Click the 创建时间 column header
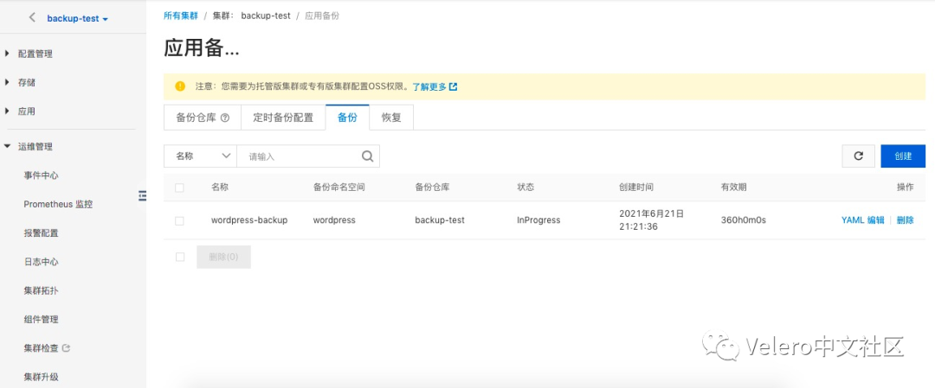This screenshot has width=935, height=388. pyautogui.click(x=636, y=187)
